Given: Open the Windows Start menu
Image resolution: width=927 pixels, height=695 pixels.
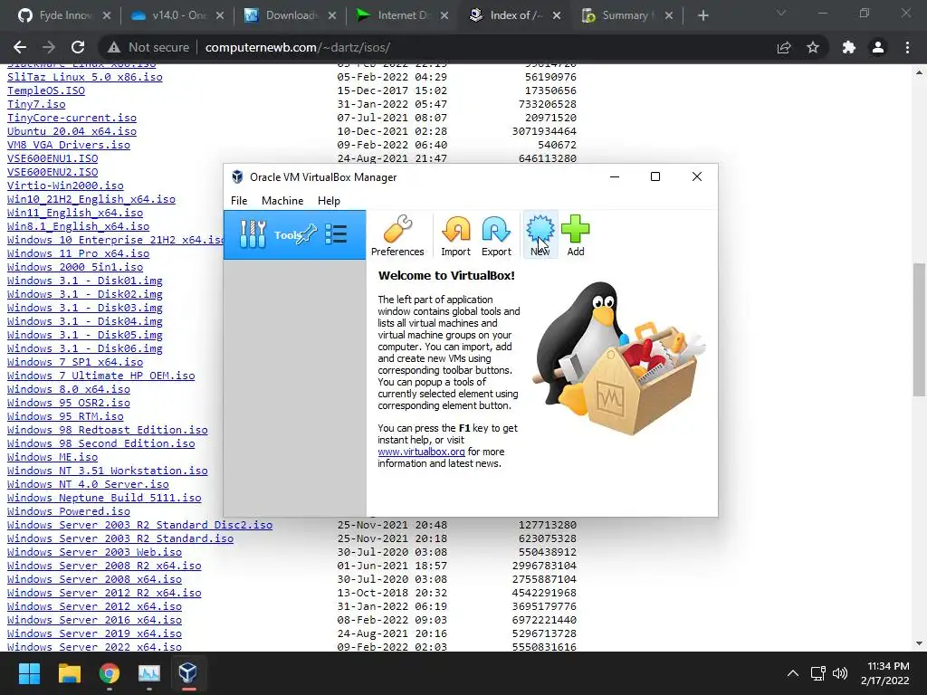Looking at the screenshot, I should click(x=29, y=673).
